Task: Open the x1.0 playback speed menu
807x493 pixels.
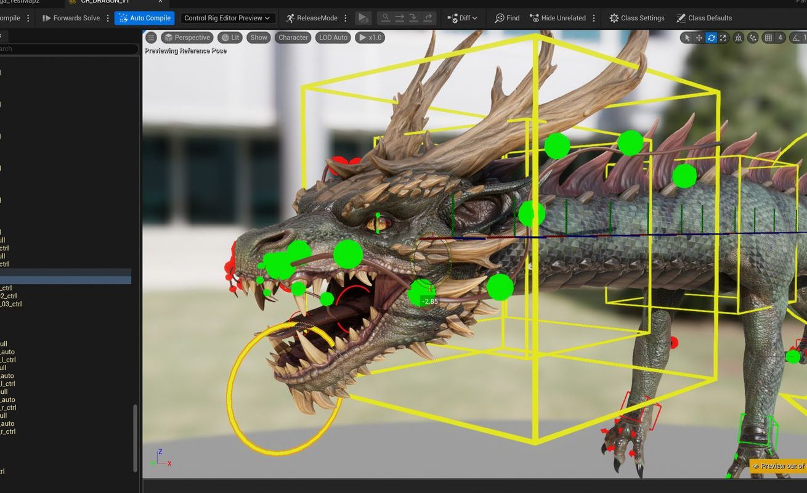Action: (x=370, y=38)
